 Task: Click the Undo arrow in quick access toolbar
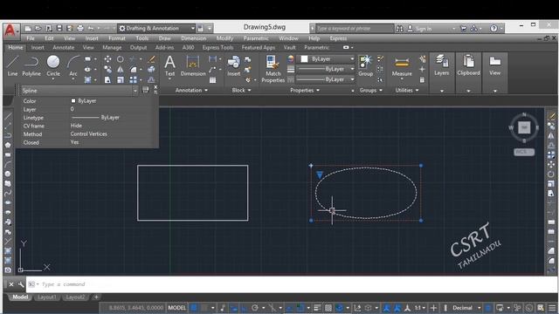point(91,29)
